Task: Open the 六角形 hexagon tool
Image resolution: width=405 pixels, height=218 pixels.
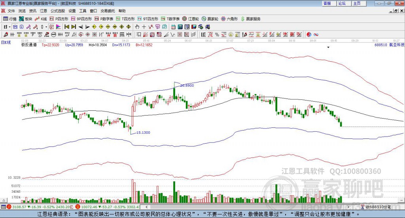Action: [x=229, y=19]
